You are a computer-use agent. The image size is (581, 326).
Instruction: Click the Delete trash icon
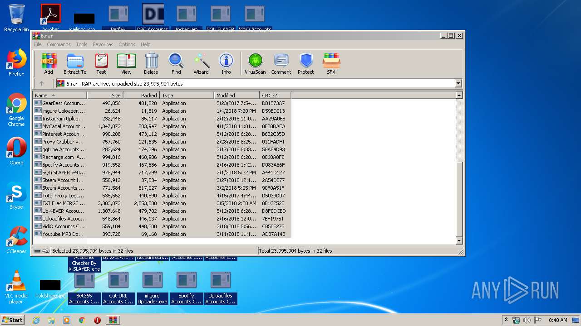(x=151, y=64)
